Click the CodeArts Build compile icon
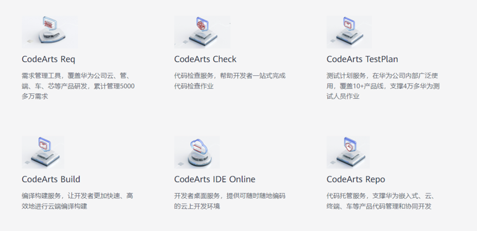The image size is (477, 231). tap(43, 152)
